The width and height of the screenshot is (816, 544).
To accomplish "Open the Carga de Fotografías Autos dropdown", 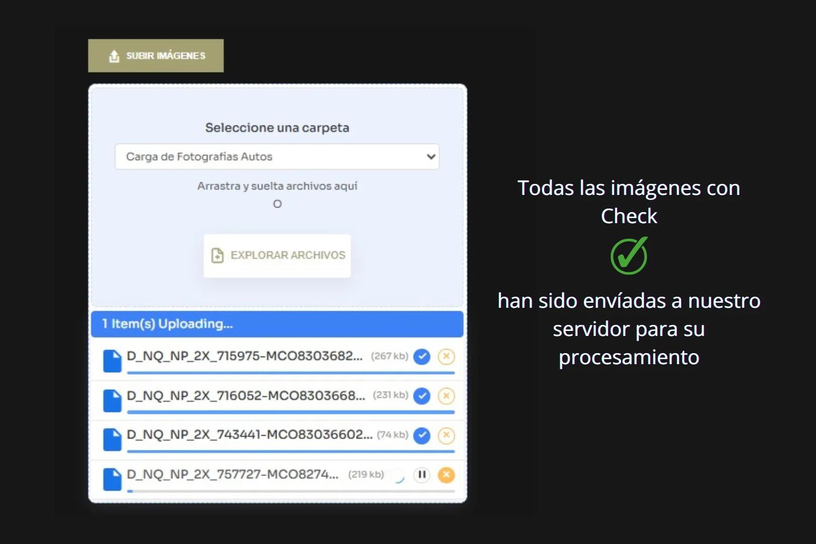I will click(x=277, y=157).
